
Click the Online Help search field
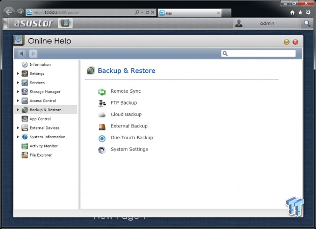tap(258, 54)
